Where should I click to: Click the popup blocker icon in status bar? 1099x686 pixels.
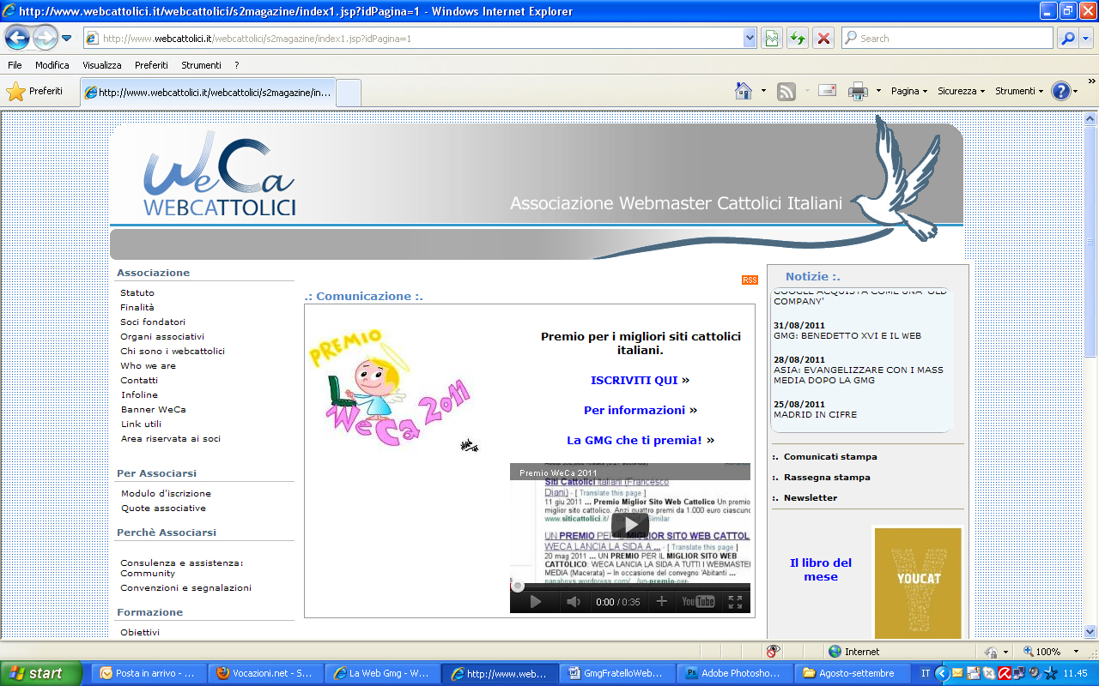click(x=773, y=652)
